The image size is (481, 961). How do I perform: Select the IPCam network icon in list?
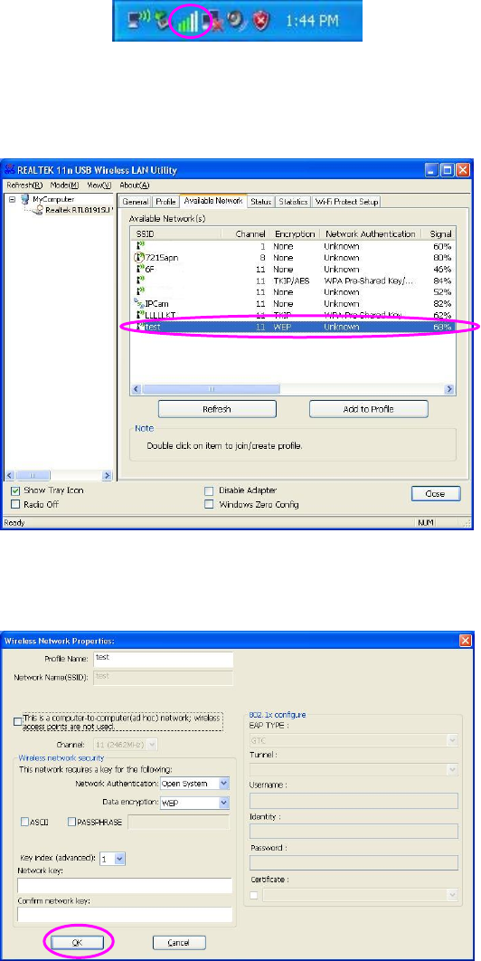click(139, 303)
